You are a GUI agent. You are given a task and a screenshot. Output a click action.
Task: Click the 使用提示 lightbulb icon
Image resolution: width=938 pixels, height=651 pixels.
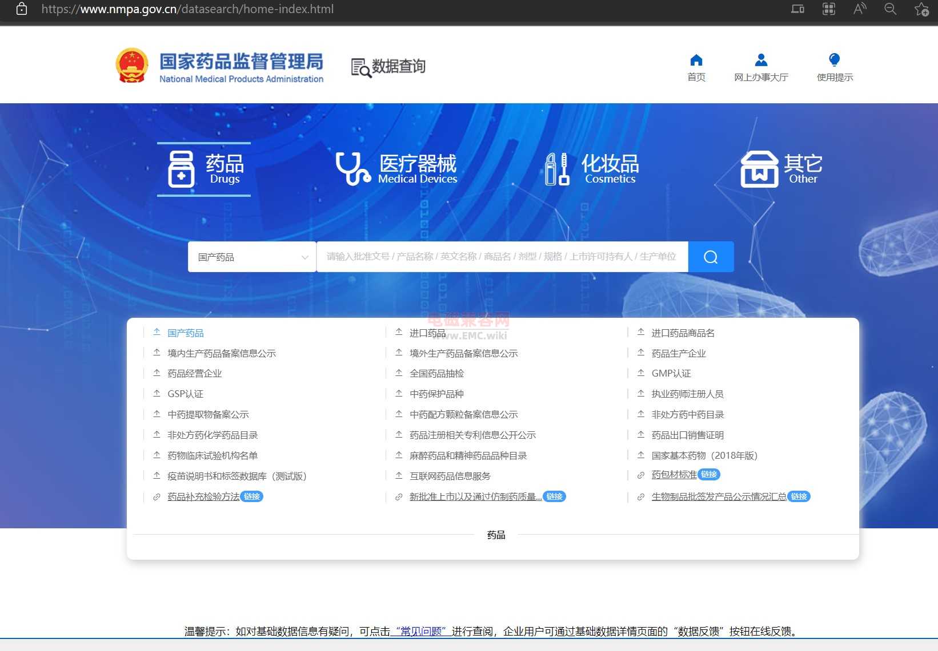pyautogui.click(x=834, y=60)
